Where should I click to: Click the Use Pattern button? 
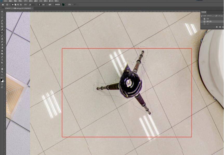point(57,5)
